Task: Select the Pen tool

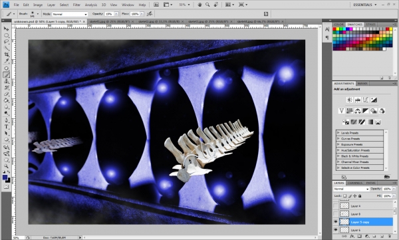Action: pos(6,120)
